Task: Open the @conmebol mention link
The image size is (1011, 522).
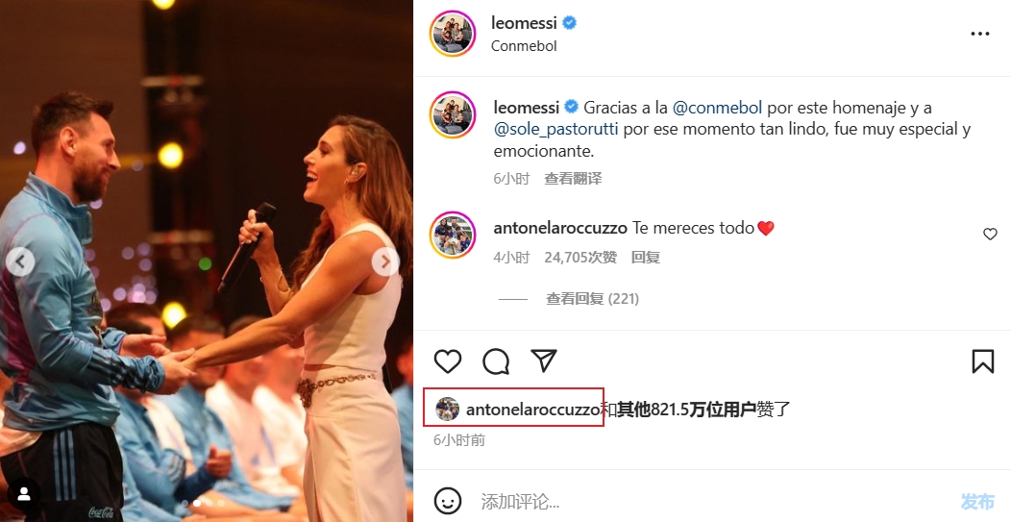Action: click(x=717, y=107)
